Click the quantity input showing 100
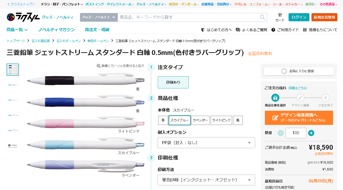This screenshot has width=343, height=190. [296, 133]
